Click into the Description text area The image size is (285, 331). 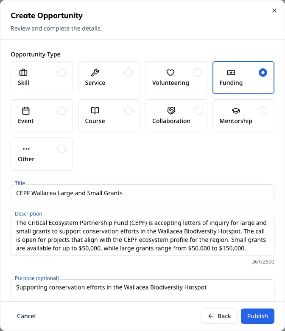pos(142,235)
